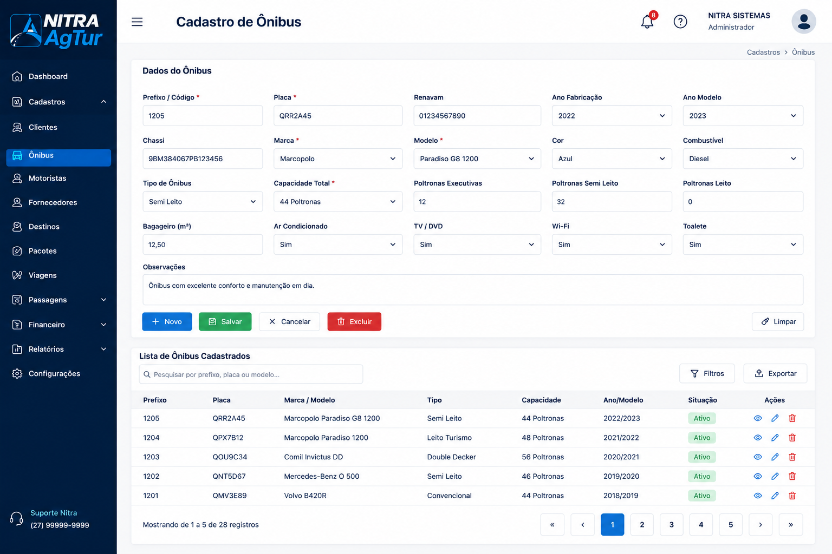The height and width of the screenshot is (554, 832).
Task: Open the Combustível dropdown showing Diesel
Action: coord(743,159)
